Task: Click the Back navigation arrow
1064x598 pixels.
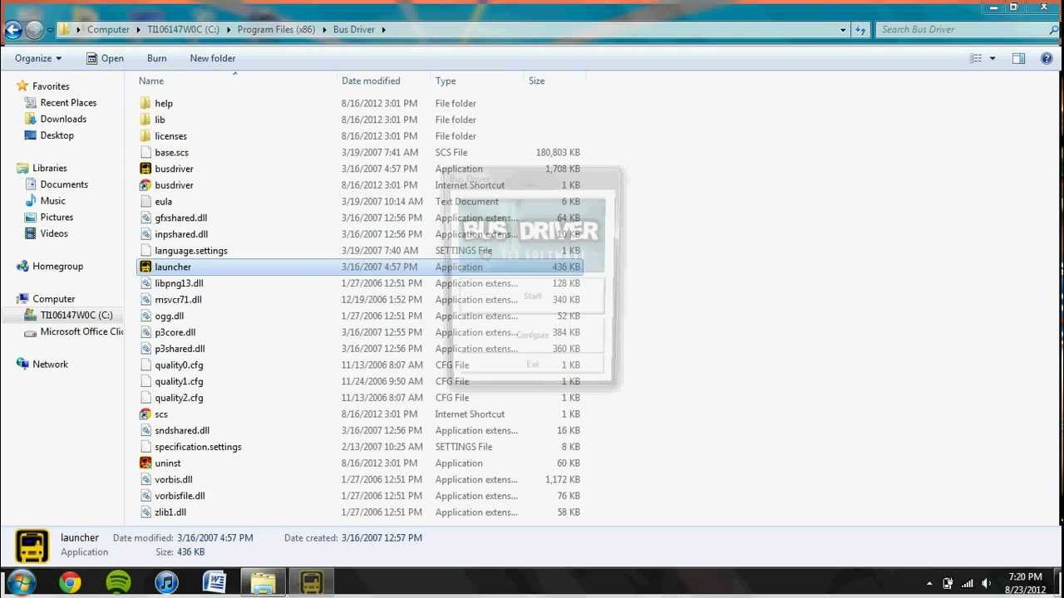Action: 12,31
